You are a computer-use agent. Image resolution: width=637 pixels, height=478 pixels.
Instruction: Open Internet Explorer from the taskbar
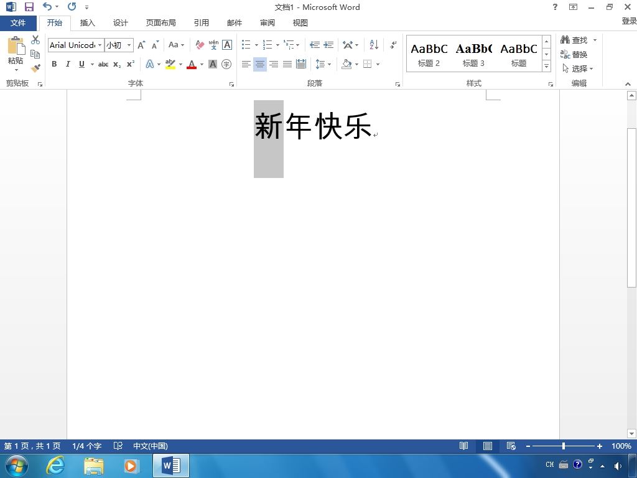(55, 465)
